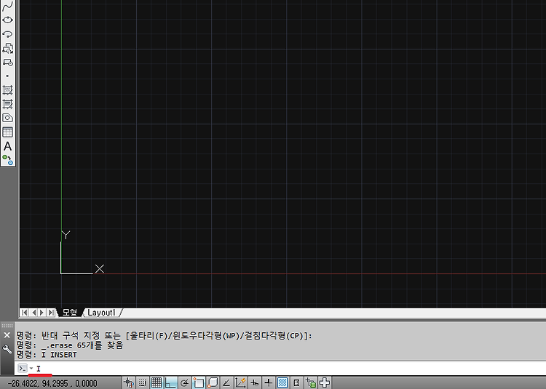The width and height of the screenshot is (546, 389).
Task: Toggle Object Snap Tracking in status bar
Action: click(x=226, y=382)
